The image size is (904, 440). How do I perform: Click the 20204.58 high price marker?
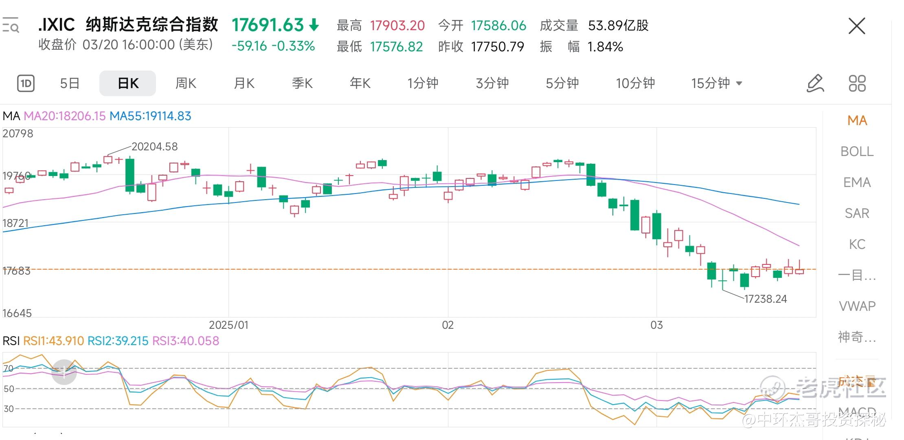click(155, 147)
